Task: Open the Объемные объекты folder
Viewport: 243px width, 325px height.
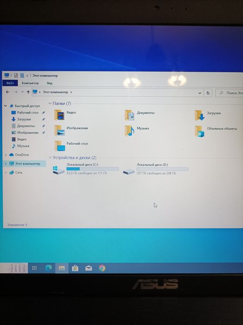Action: pos(216,131)
